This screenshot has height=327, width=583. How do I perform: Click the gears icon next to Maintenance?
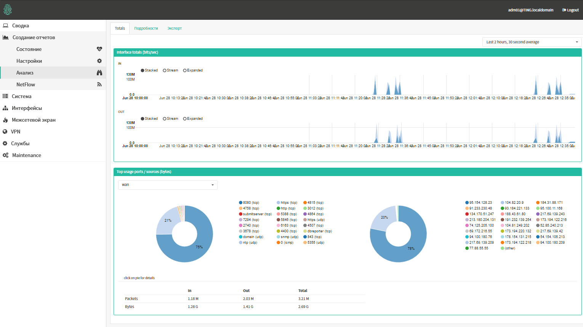coord(5,155)
